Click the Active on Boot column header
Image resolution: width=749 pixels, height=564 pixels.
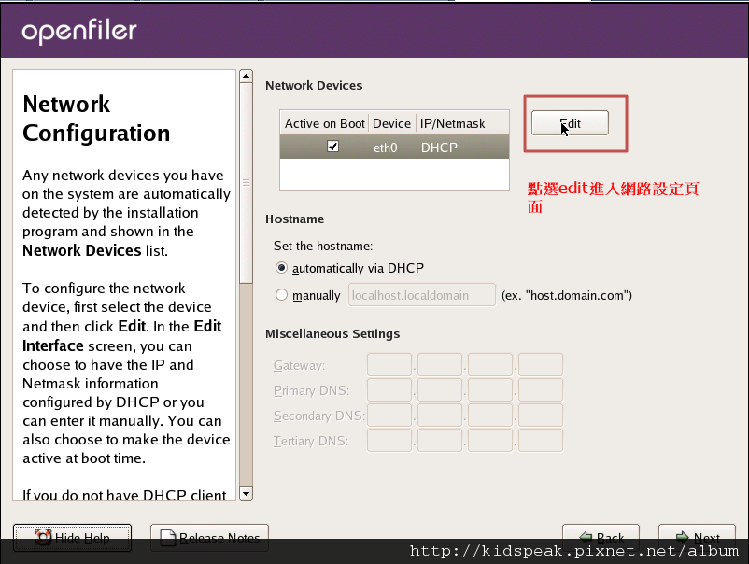(325, 123)
